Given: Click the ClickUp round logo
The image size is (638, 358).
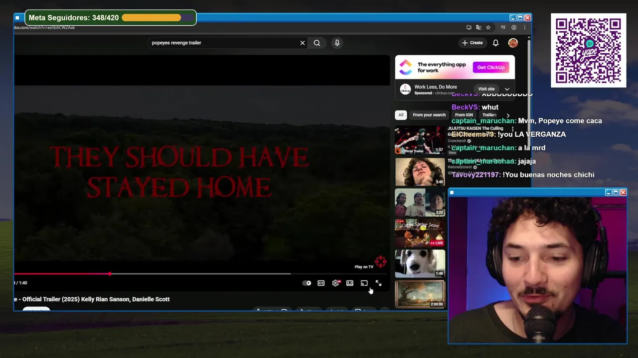Looking at the screenshot, I should [x=405, y=89].
